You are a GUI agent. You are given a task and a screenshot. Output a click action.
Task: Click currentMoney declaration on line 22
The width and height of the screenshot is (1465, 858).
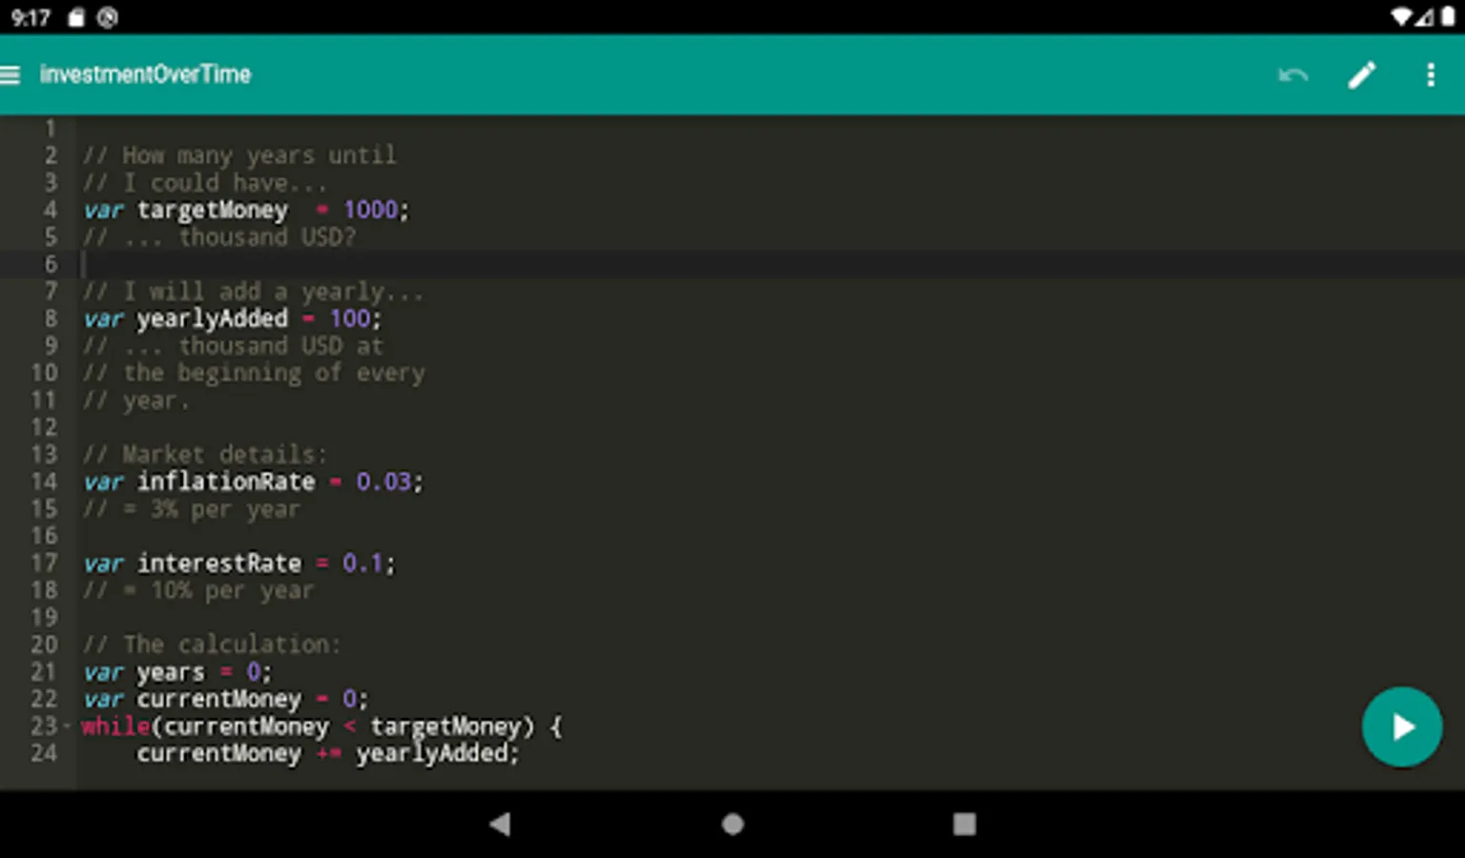219,699
